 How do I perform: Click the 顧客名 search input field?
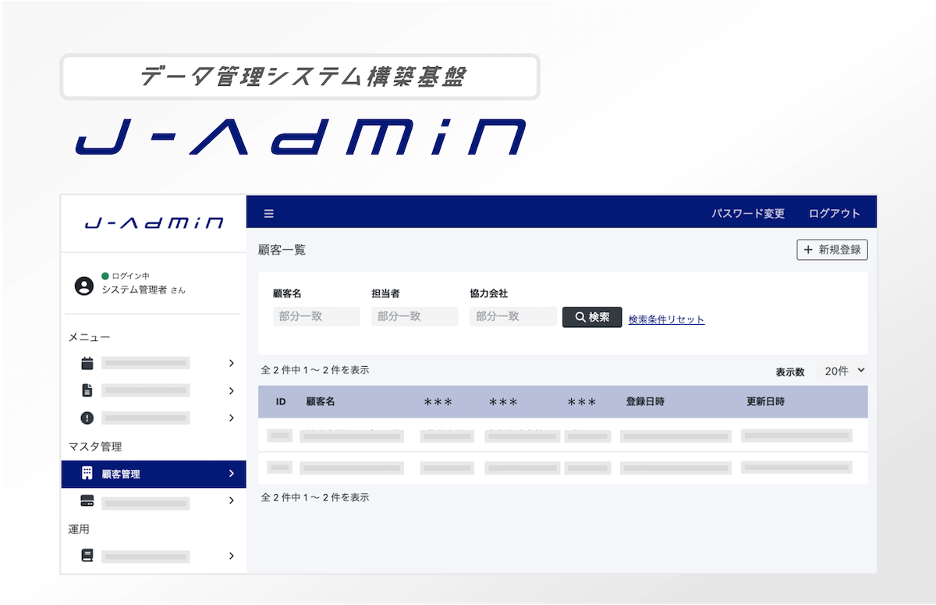tap(316, 316)
